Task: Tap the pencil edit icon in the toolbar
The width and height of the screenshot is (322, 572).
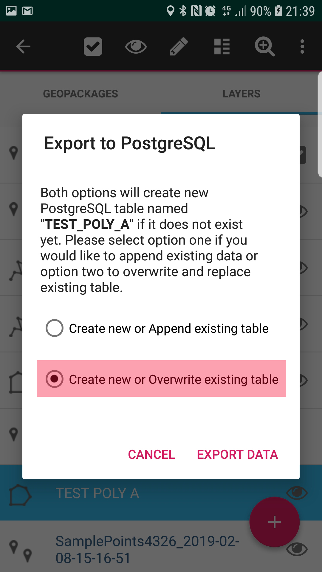Action: pos(179,47)
